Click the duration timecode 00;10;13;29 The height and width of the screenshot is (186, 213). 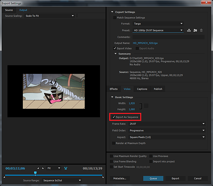pyautogui.click(x=93, y=168)
